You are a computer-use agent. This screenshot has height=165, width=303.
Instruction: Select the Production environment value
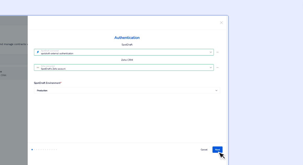(42, 90)
